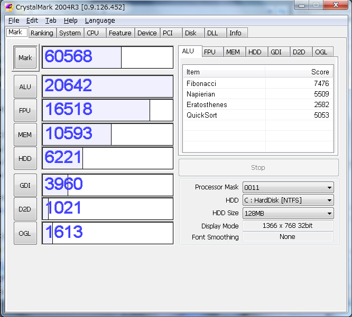
Task: Select the Fibonacci row
Action: coord(258,83)
